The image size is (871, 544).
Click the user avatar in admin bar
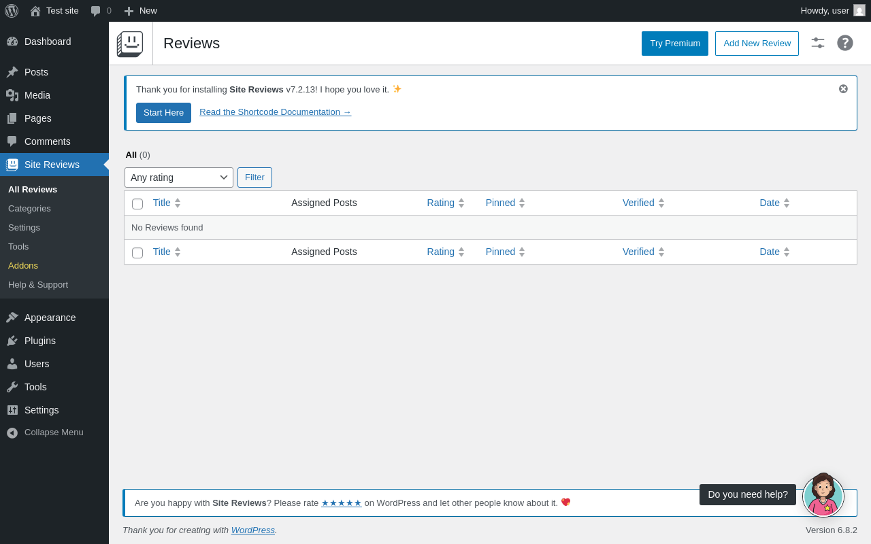click(x=859, y=10)
